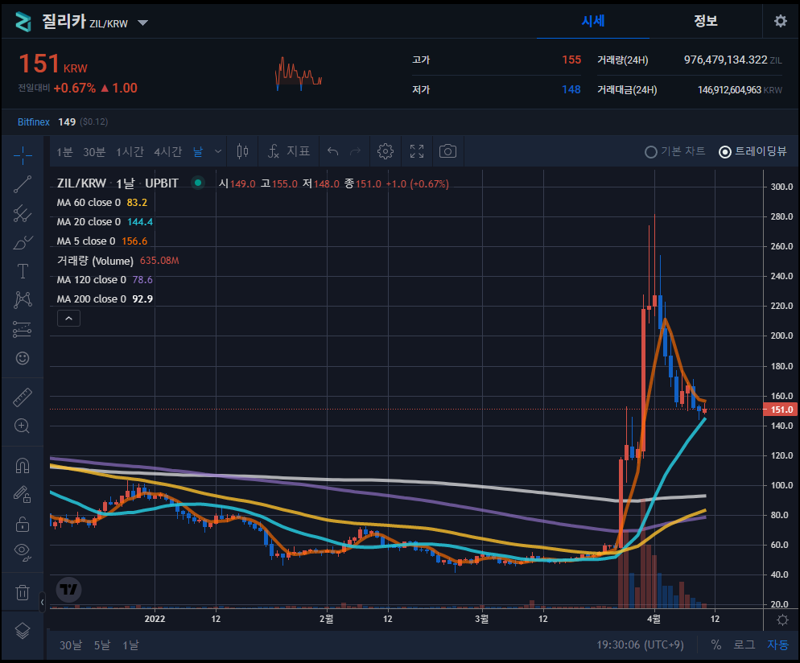Toggle percent scale mode
The height and width of the screenshot is (663, 800).
716,645
